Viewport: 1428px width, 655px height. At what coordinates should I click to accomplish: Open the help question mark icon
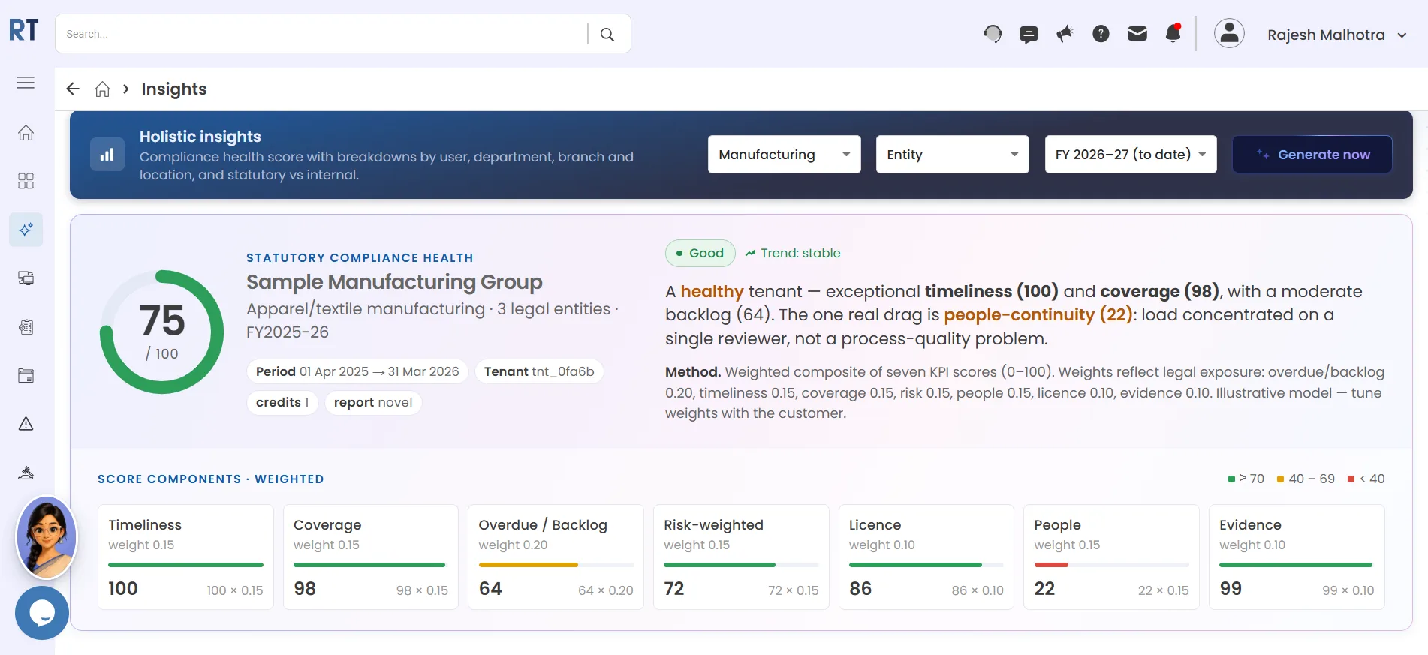pyautogui.click(x=1101, y=34)
